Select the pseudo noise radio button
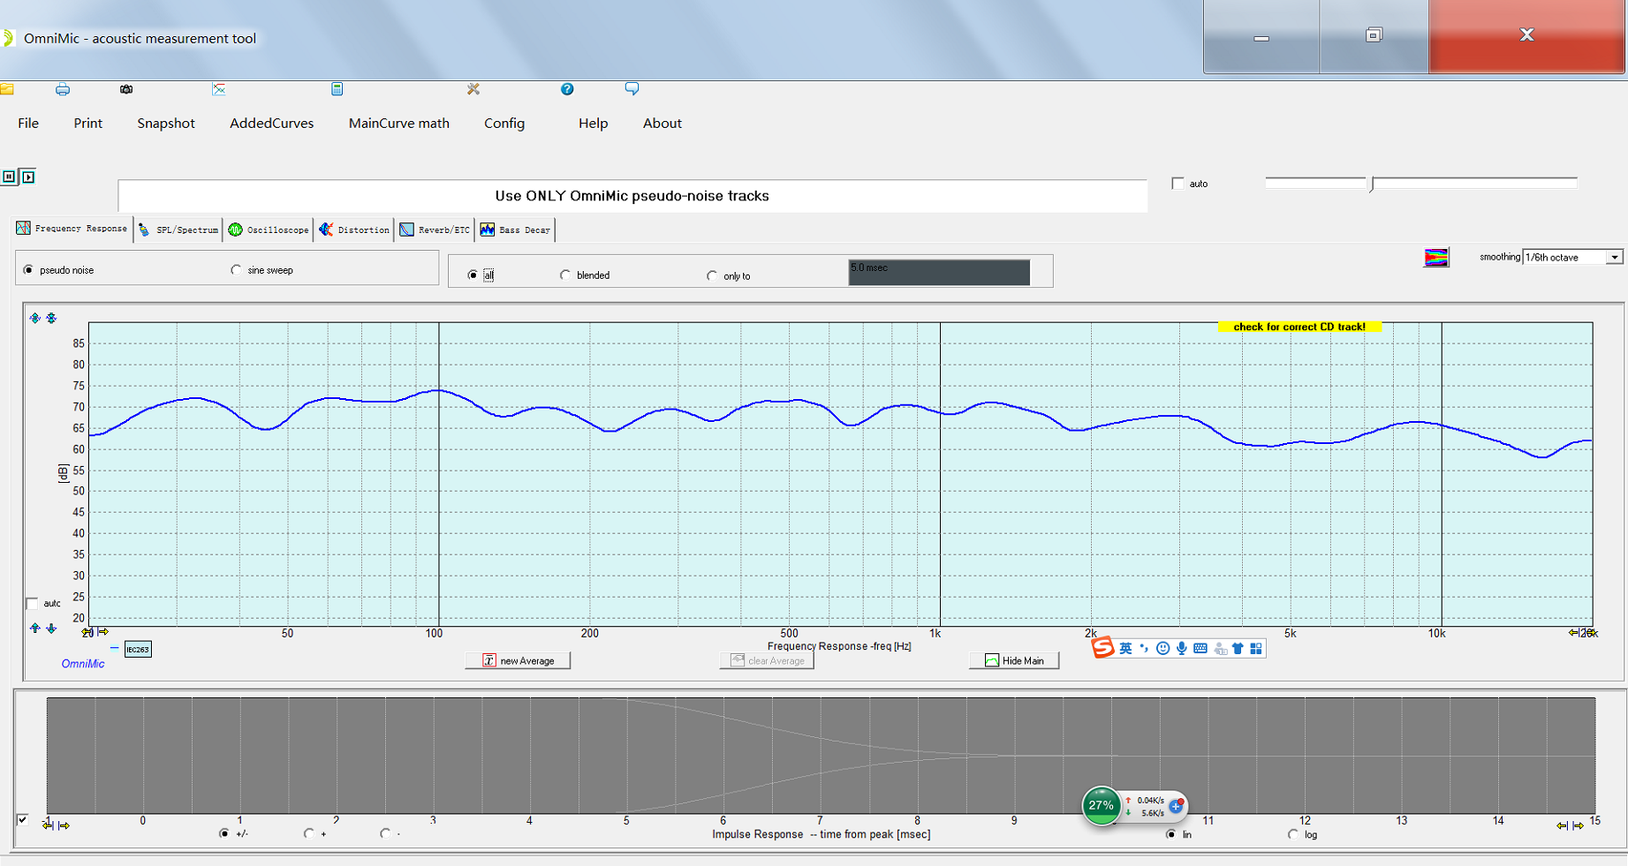This screenshot has width=1628, height=866. point(29,270)
